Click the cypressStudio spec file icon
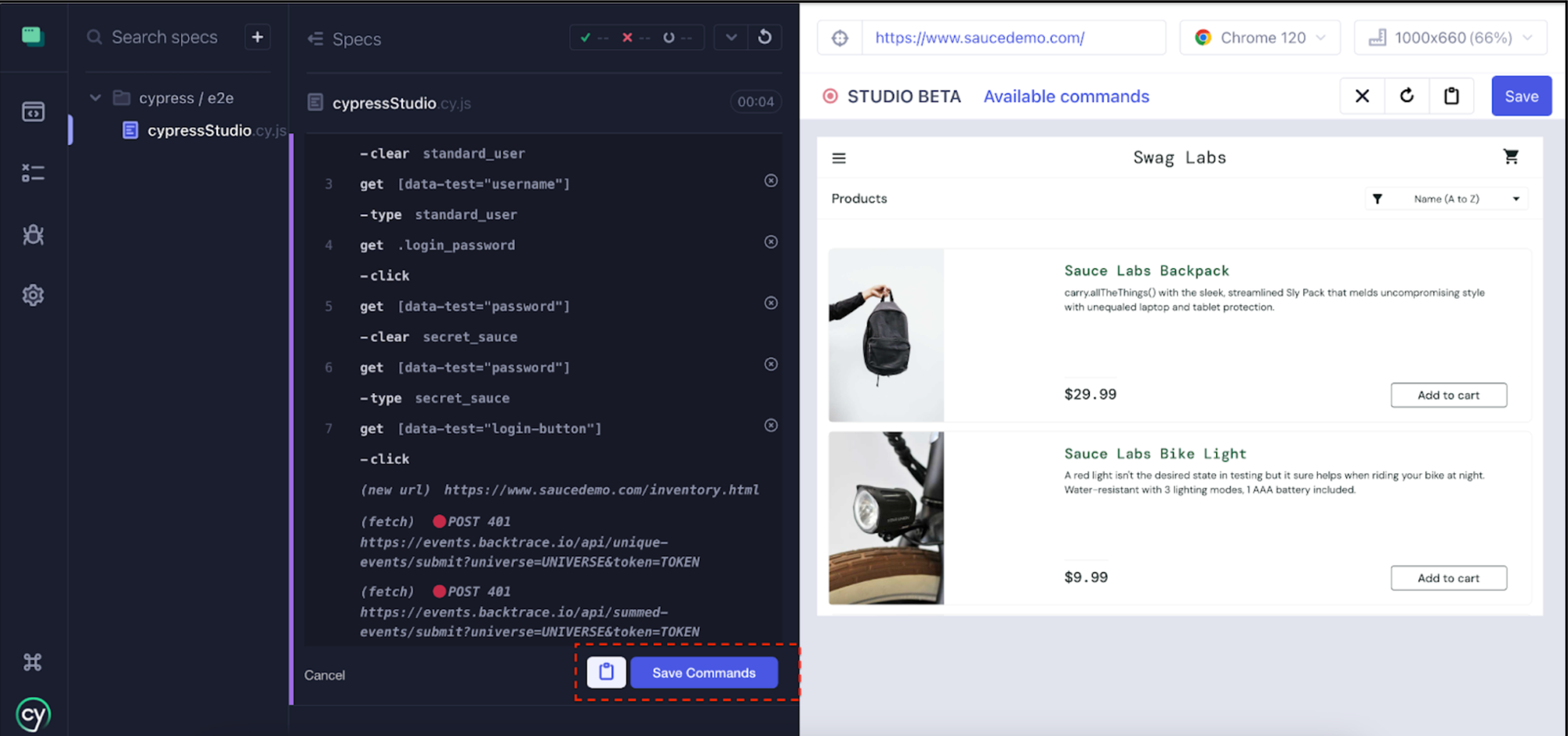 point(131,130)
